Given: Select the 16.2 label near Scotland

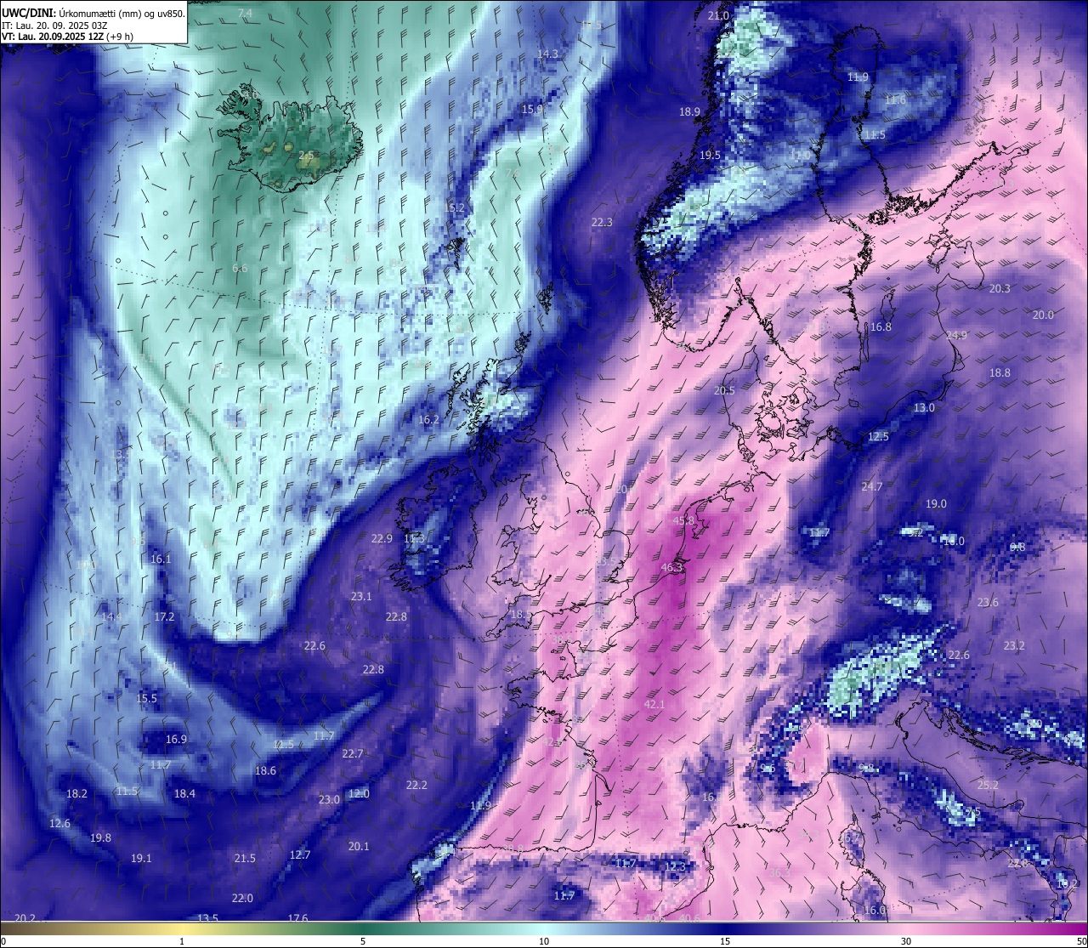Looking at the screenshot, I should 429,419.
